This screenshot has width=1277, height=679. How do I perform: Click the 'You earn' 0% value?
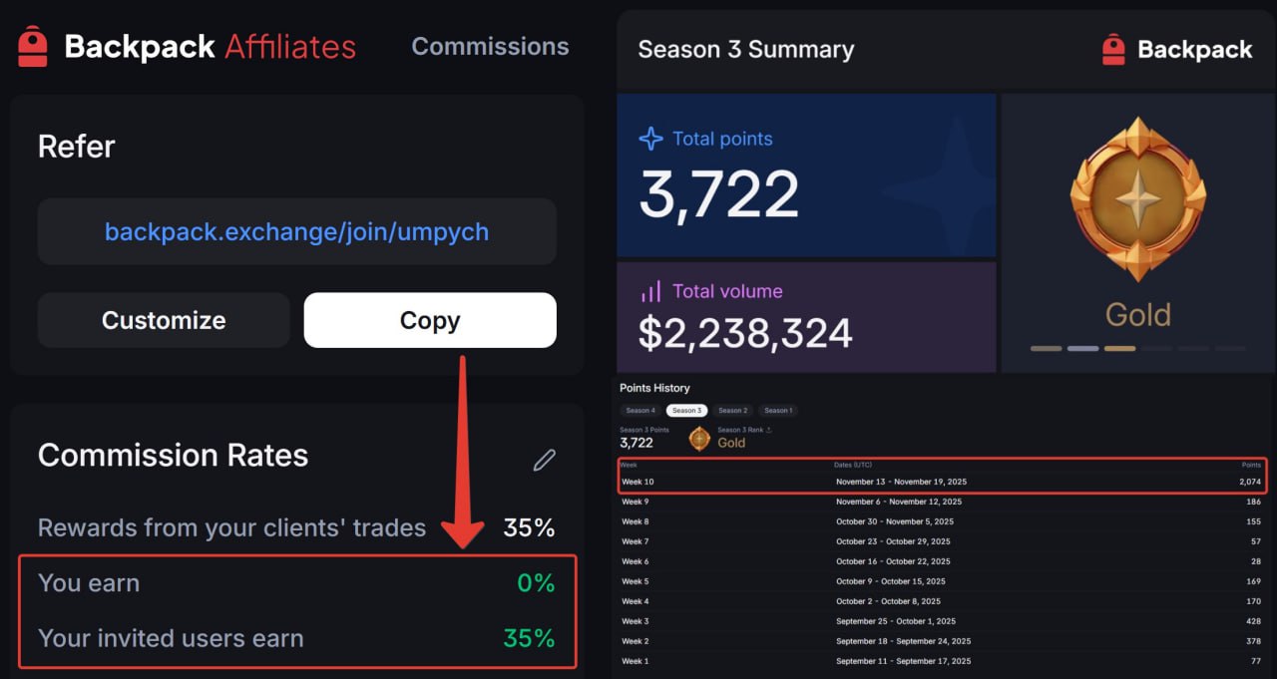coord(536,583)
